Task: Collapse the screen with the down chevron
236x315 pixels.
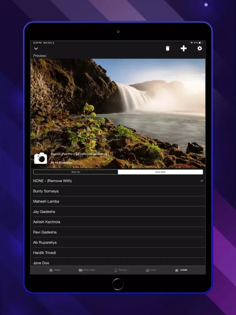Action: click(36, 49)
